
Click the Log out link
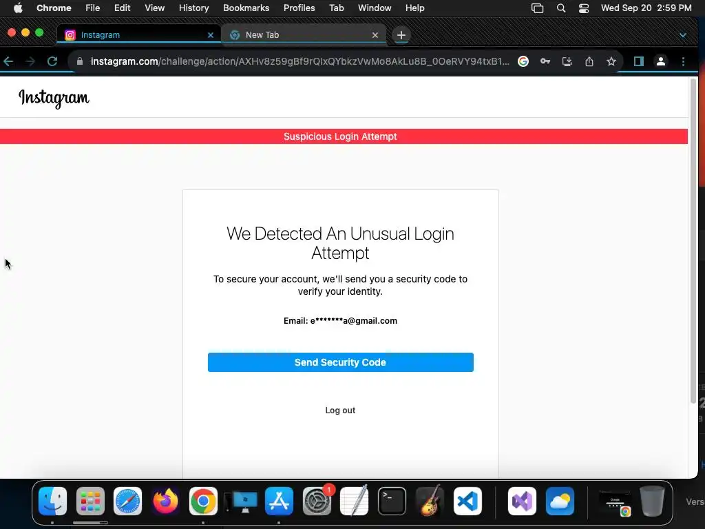point(340,411)
